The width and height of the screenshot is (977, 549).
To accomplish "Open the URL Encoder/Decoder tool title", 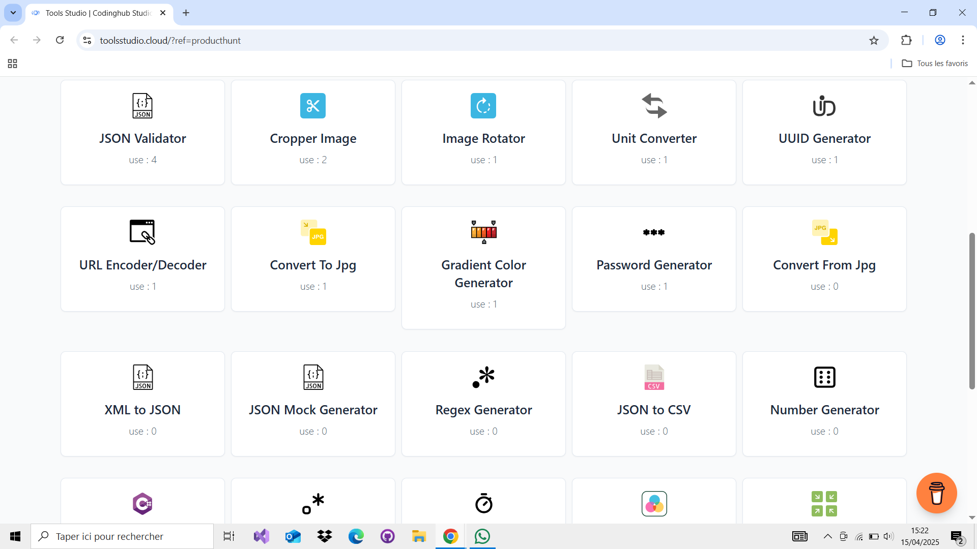I will pyautogui.click(x=142, y=265).
